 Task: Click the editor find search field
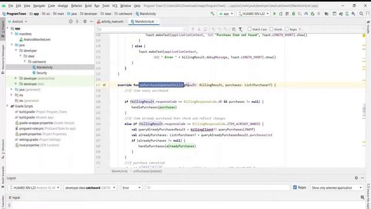click(x=141, y=30)
